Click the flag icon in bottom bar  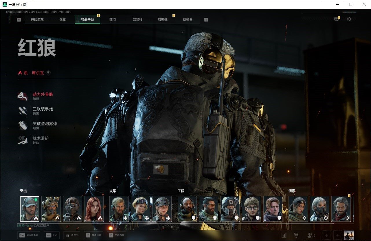pyautogui.click(x=296, y=235)
